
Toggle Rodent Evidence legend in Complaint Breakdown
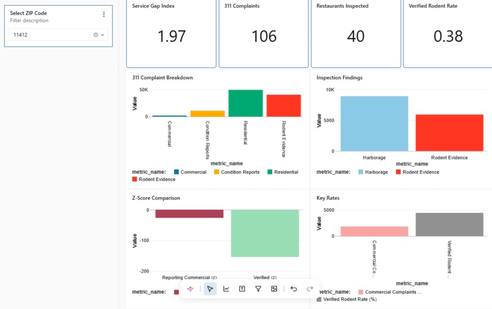tap(154, 180)
